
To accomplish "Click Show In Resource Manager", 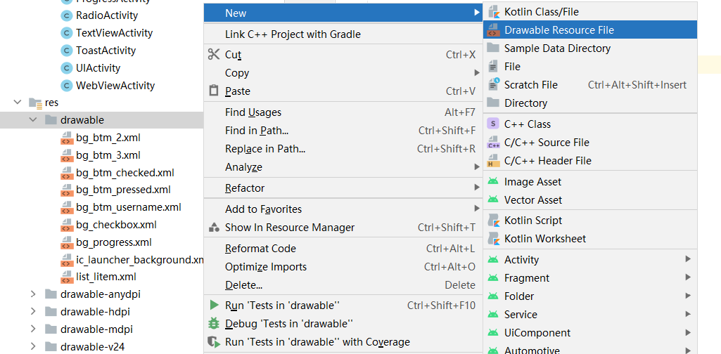I will point(289,227).
